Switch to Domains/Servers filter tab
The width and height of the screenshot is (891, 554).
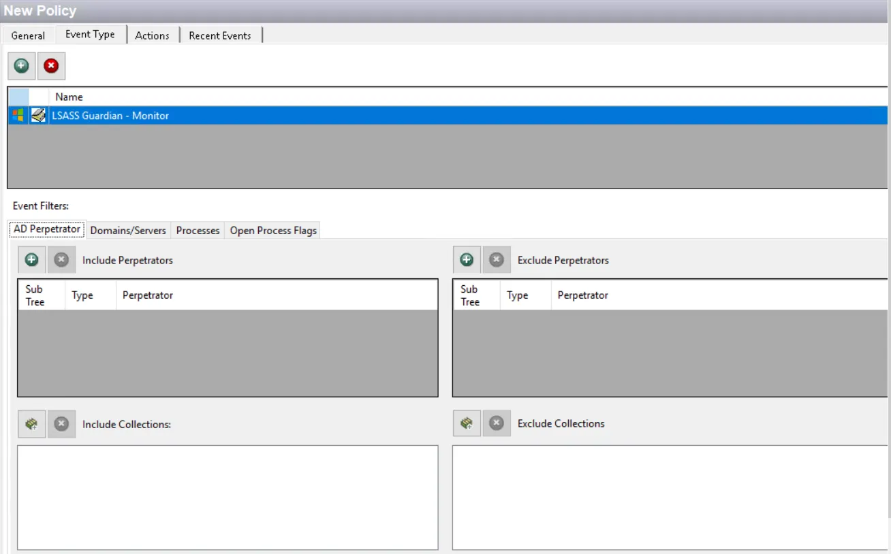pos(128,231)
